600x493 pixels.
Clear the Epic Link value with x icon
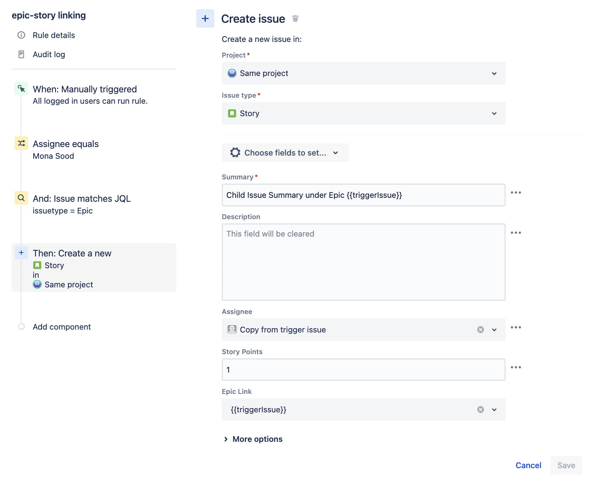pyautogui.click(x=480, y=410)
